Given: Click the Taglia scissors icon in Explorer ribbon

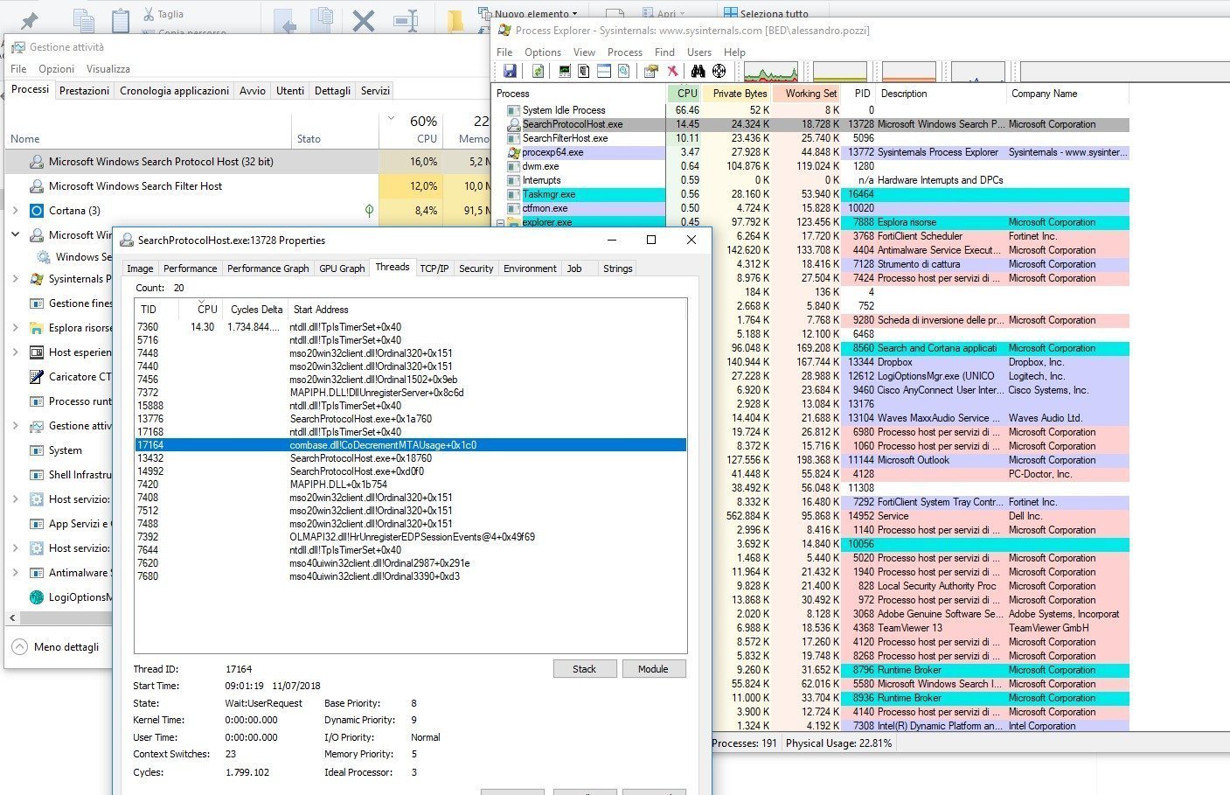Looking at the screenshot, I should click(149, 14).
